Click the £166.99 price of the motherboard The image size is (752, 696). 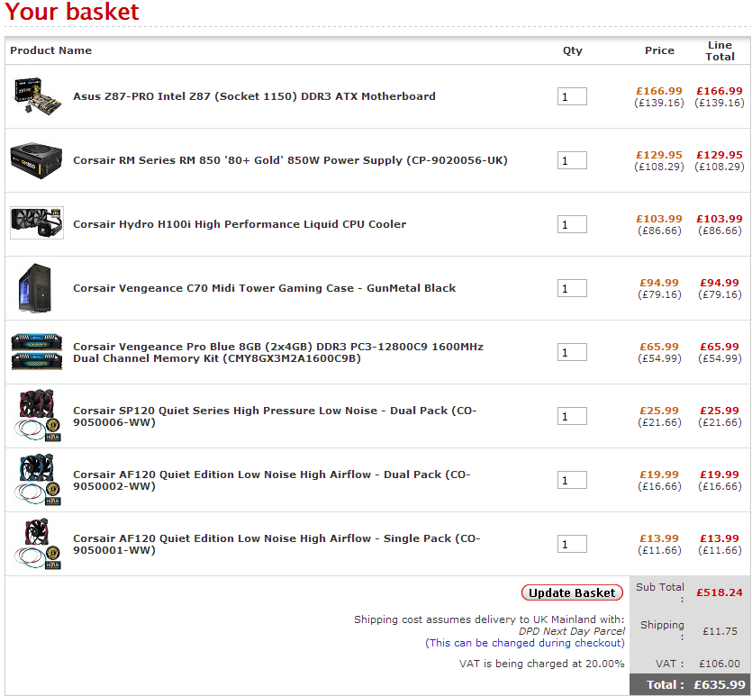click(x=659, y=91)
